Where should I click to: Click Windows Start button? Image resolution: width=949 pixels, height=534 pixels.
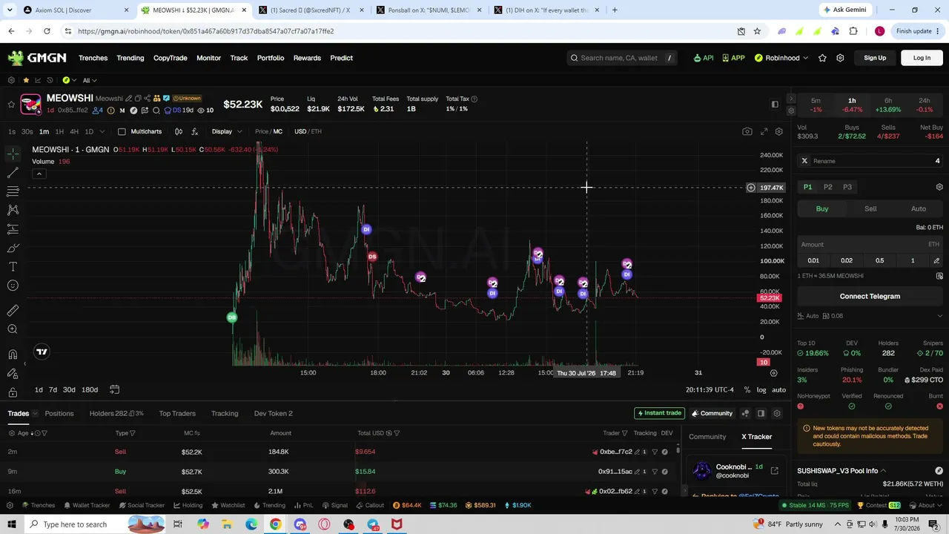[x=11, y=524]
